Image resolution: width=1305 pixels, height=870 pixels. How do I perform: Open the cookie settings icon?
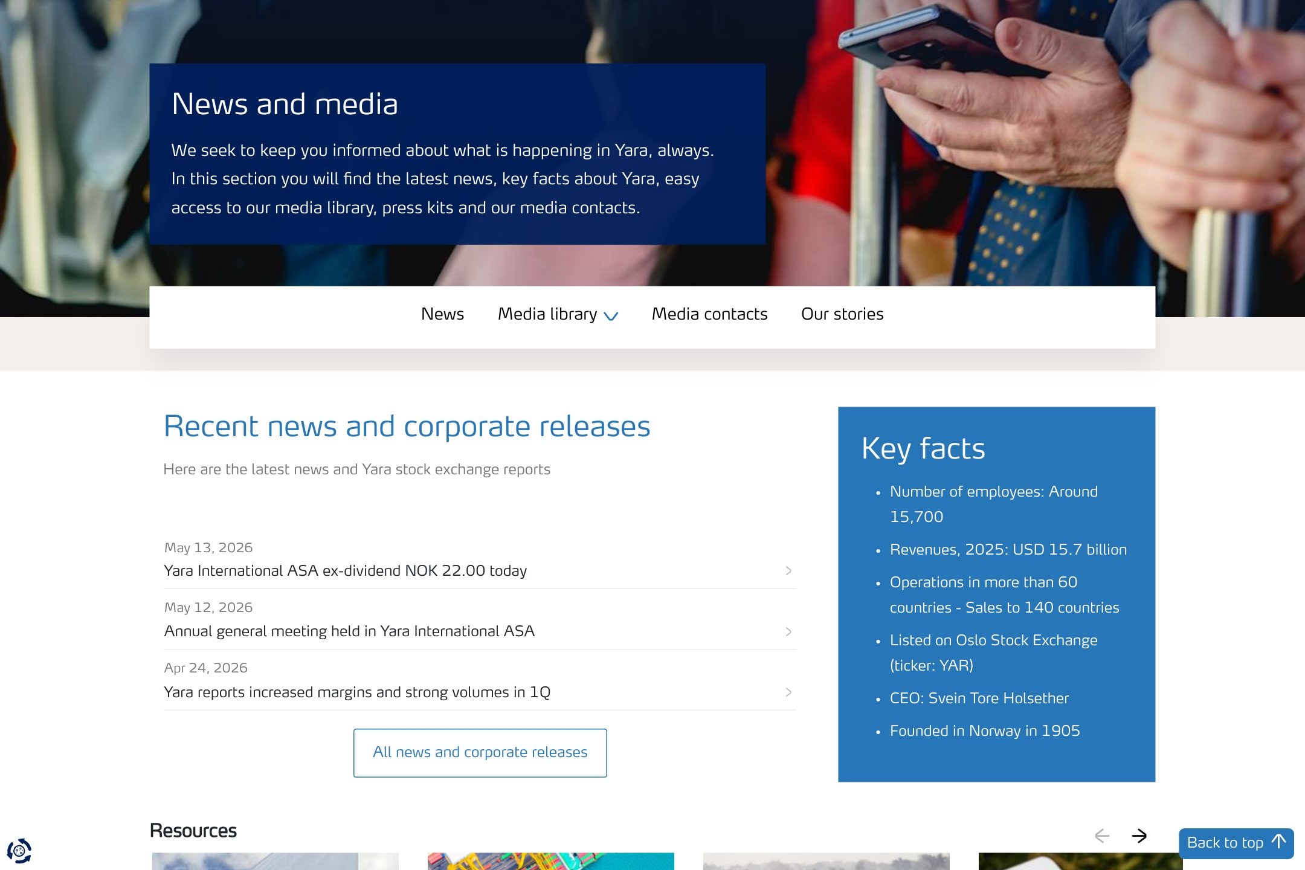(19, 851)
